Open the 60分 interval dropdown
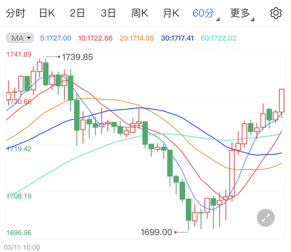Viewport: 291px width, 252px height. point(206,14)
